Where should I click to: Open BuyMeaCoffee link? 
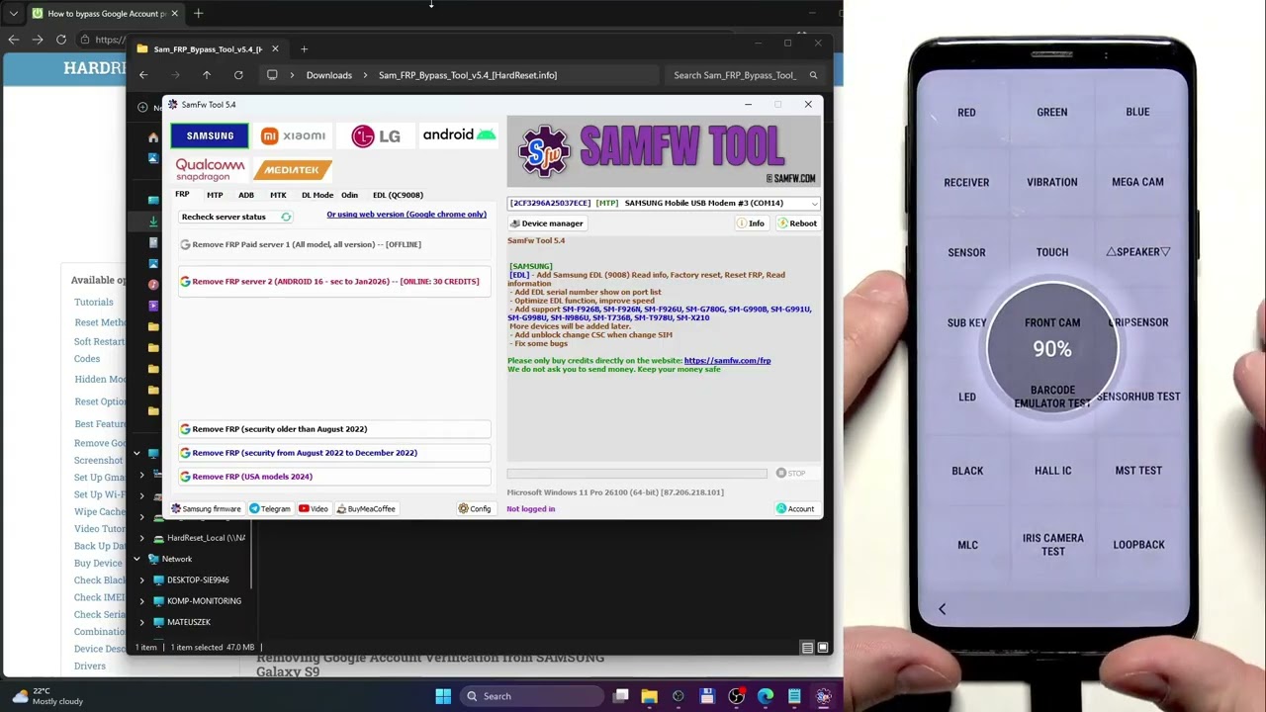(366, 509)
